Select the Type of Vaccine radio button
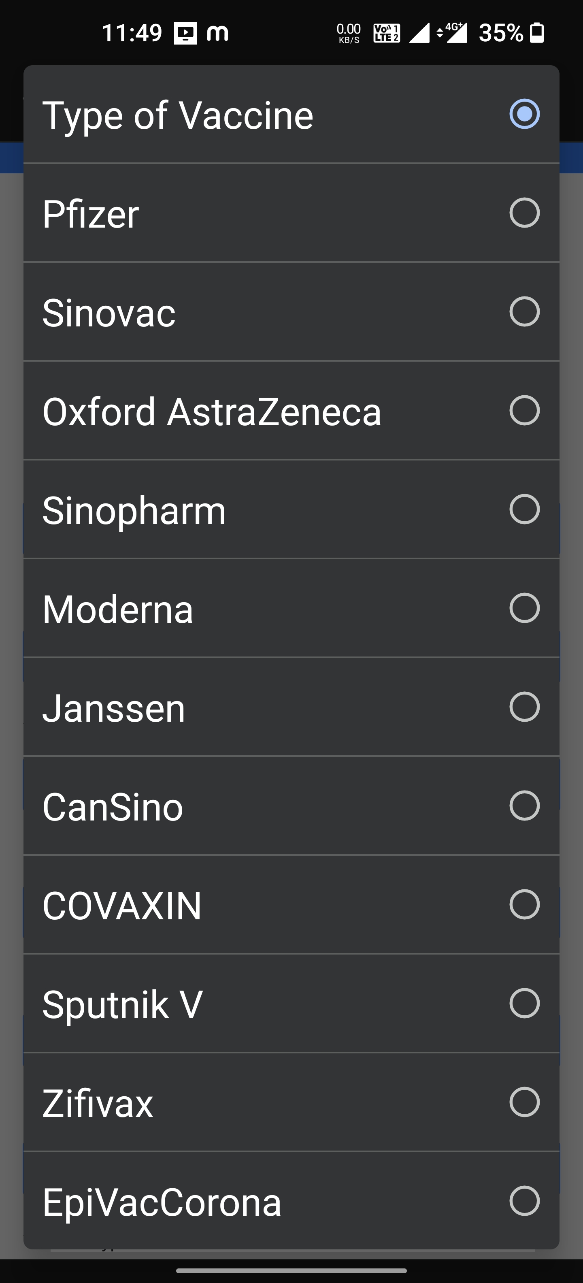The image size is (583, 1283). (x=524, y=114)
